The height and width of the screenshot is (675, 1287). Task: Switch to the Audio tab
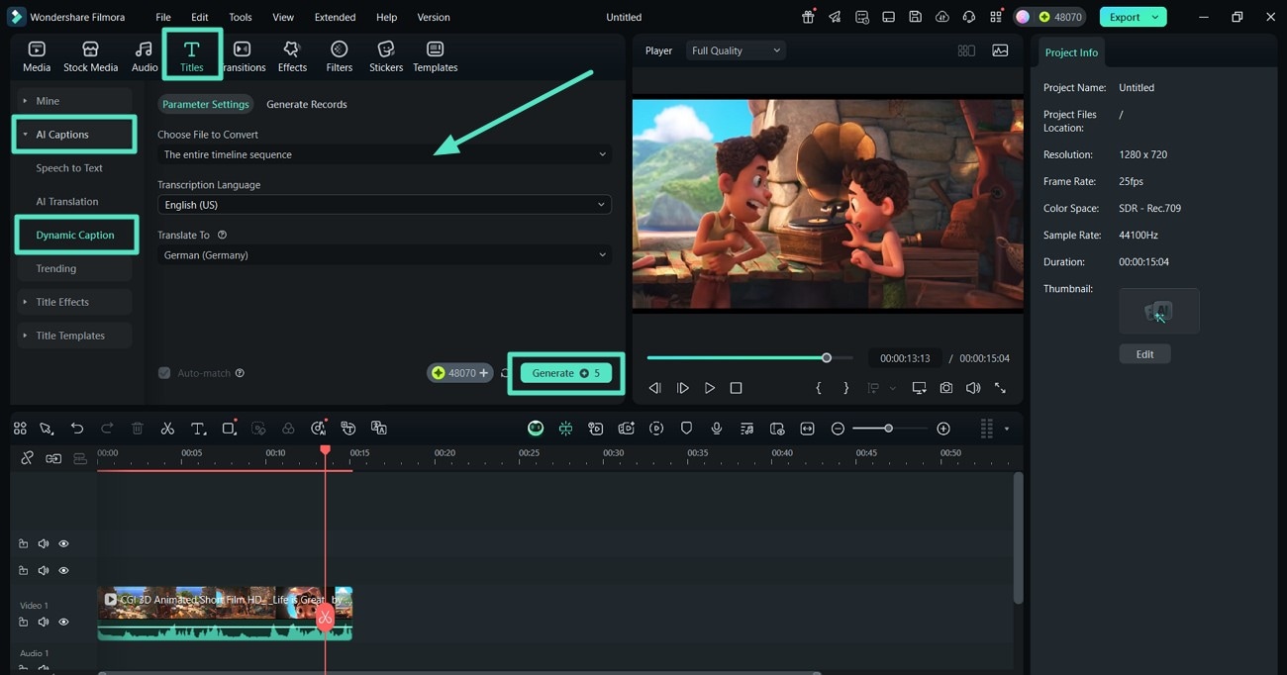tap(145, 56)
